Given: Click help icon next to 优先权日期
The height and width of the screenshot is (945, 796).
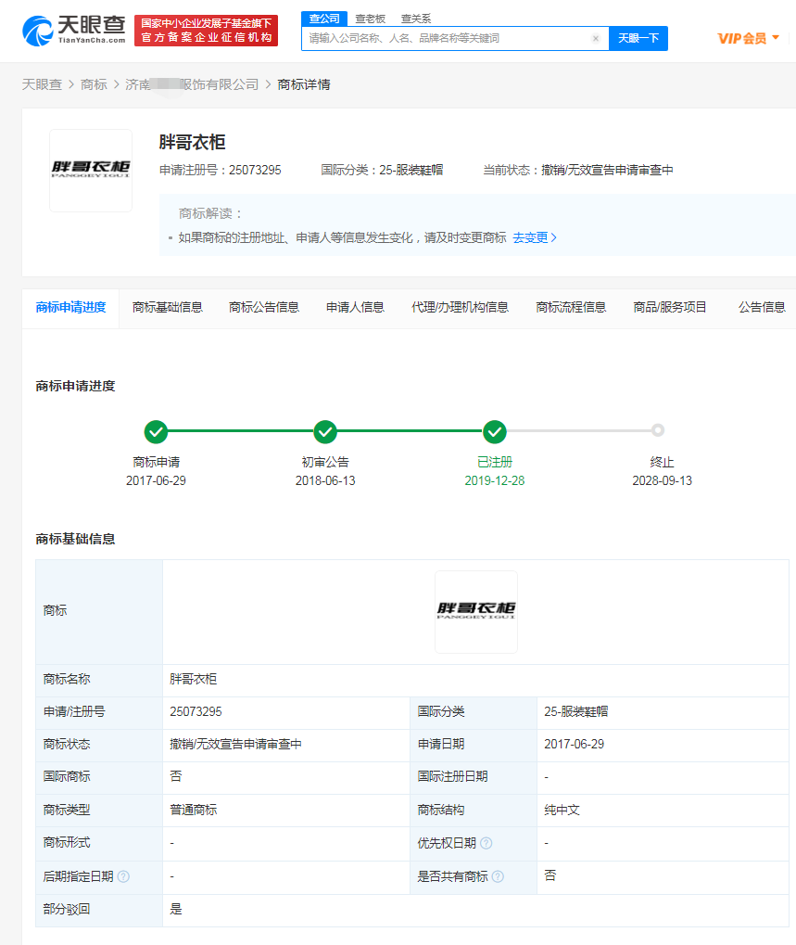Looking at the screenshot, I should coord(486,843).
